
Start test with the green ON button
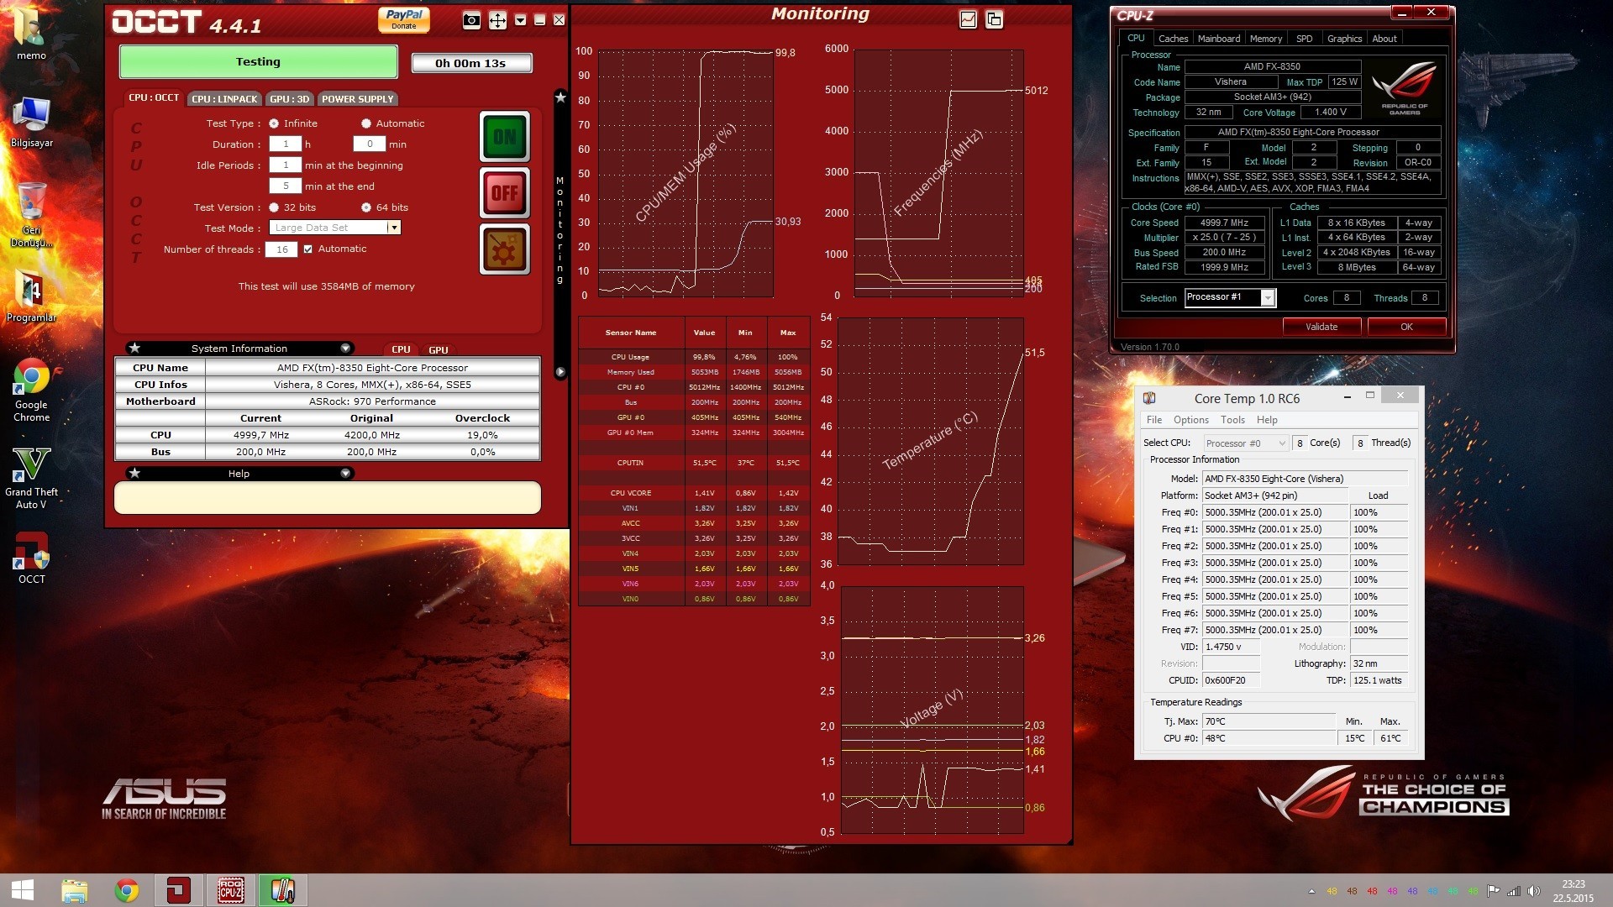pos(504,136)
